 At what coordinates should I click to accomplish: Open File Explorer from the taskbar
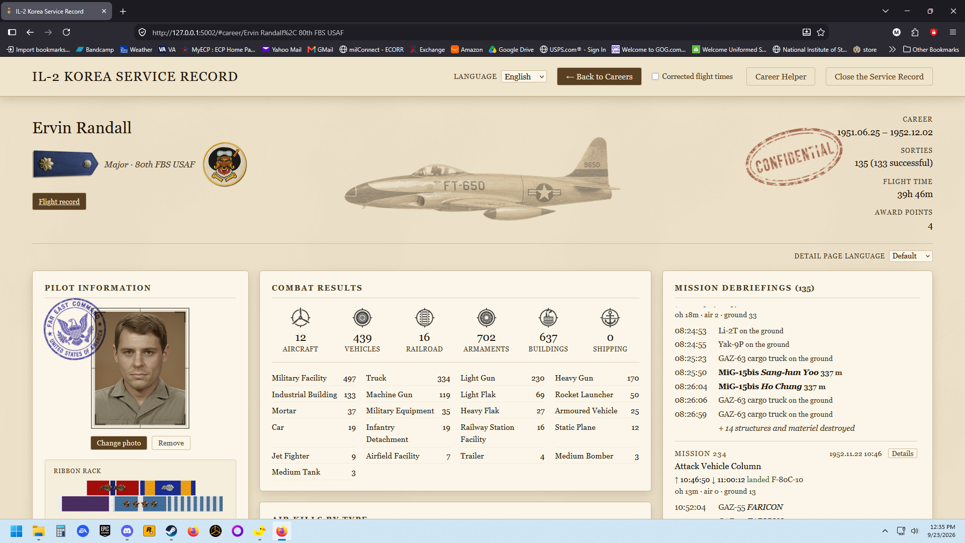(39, 531)
